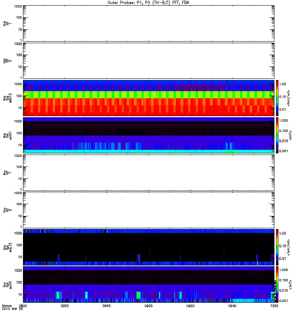
Task: Click '1.00' on the thc edc12 color bar scale
Action: 282,233
